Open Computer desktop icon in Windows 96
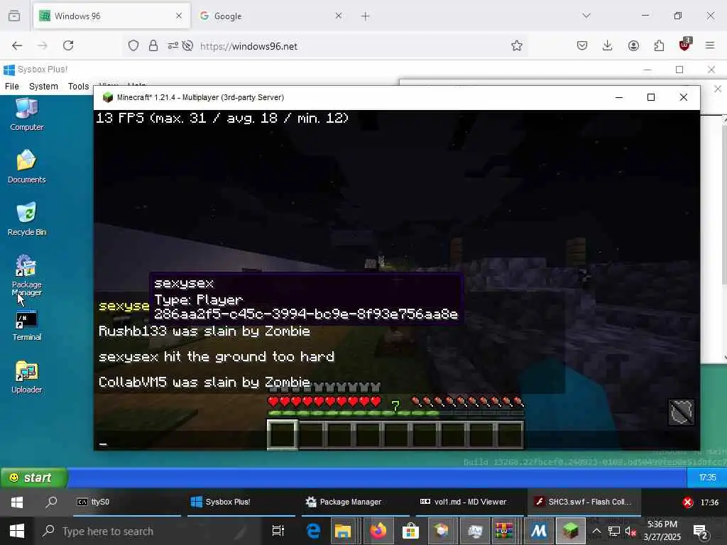 [x=27, y=115]
